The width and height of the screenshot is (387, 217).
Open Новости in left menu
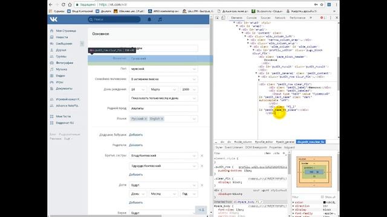click(x=62, y=37)
